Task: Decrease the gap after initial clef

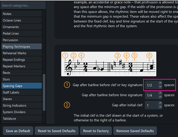Action: 160,107
